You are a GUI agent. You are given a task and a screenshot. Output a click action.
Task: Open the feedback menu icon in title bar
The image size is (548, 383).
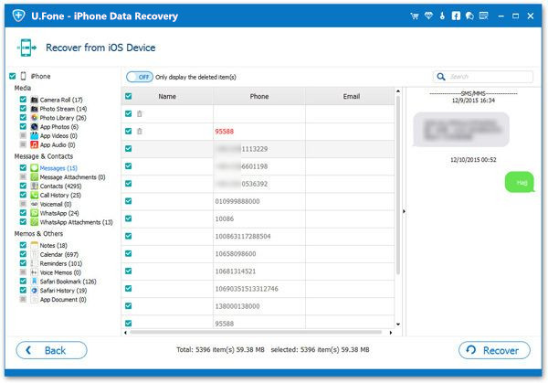(x=484, y=16)
